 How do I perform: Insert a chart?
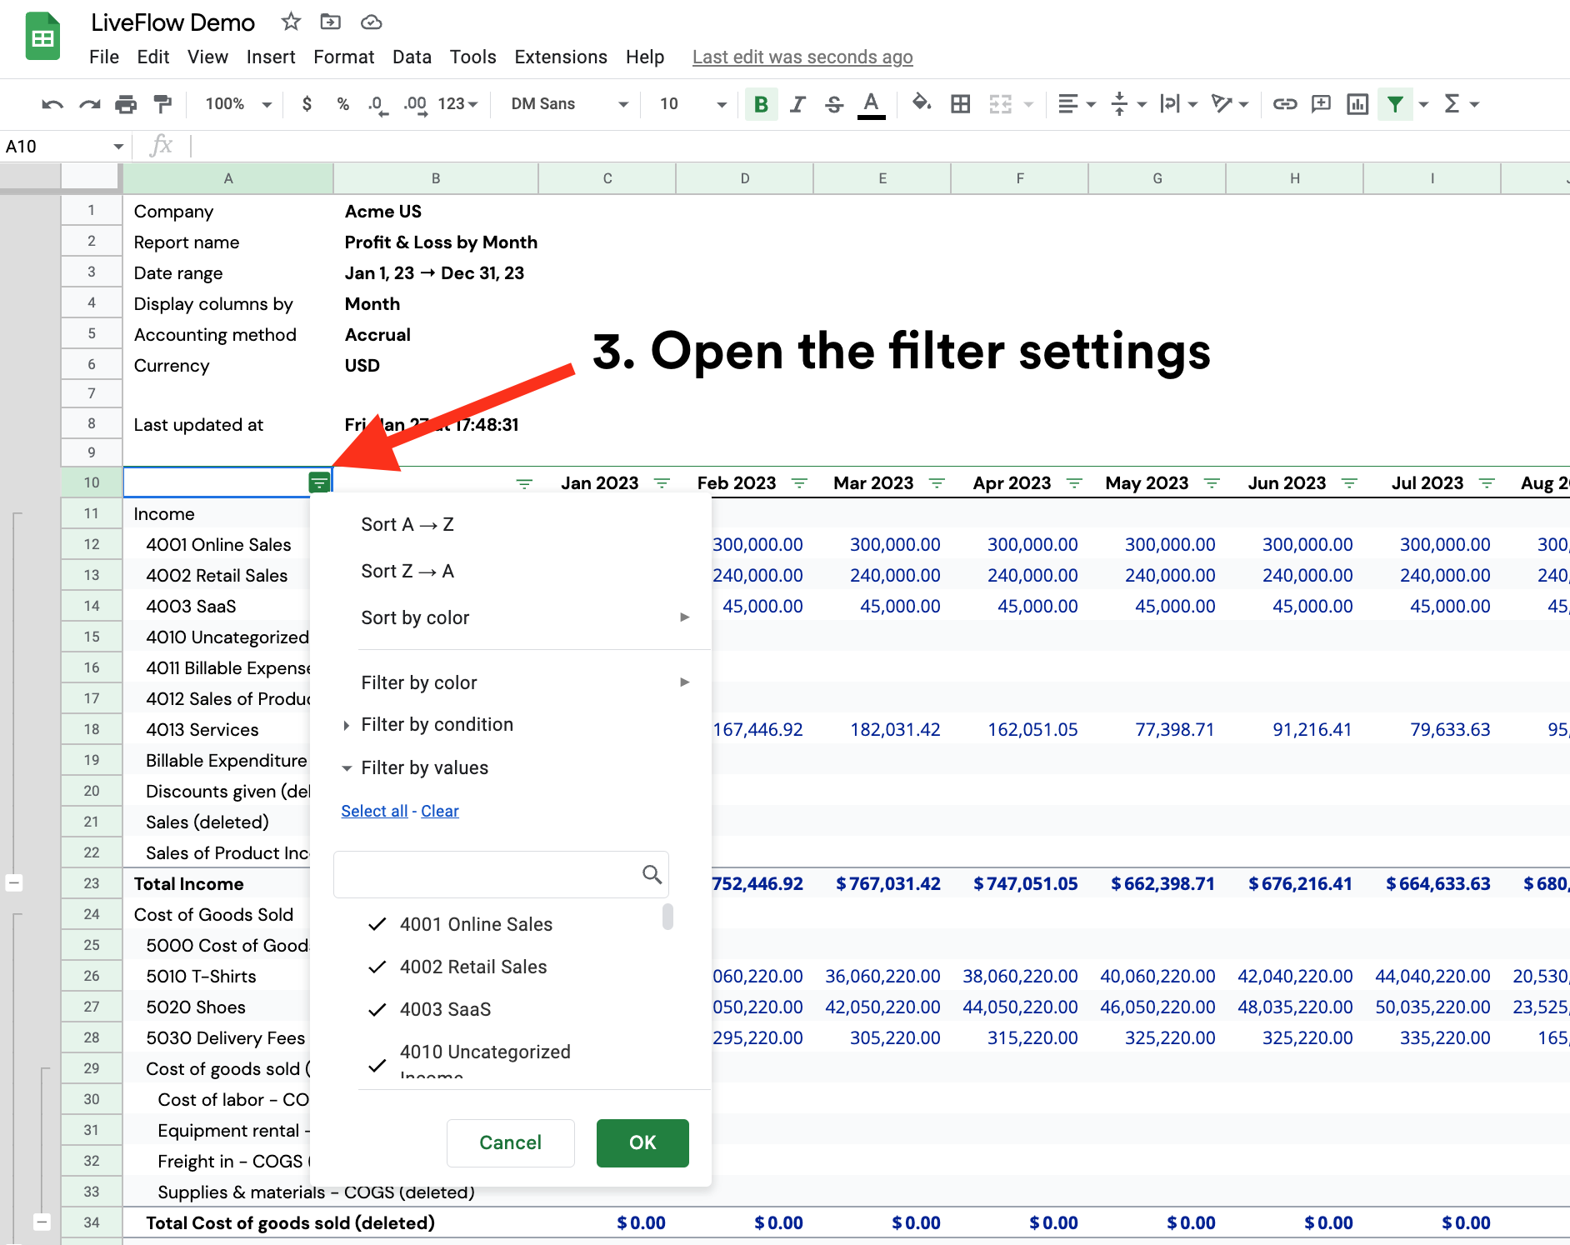click(x=1357, y=104)
